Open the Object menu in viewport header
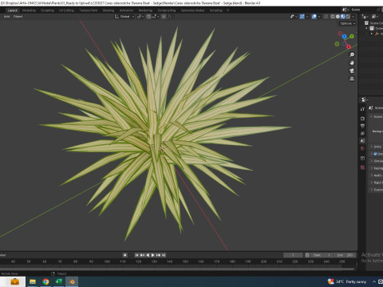Viewport: 383px width, 287px height. coord(18,17)
